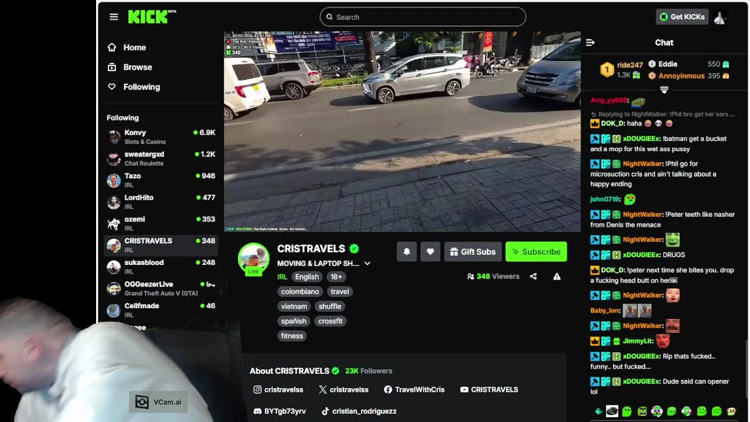Viewport: 750px width, 422px height.
Task: Click gifter Eddie in leaderboard
Action: tap(668, 64)
